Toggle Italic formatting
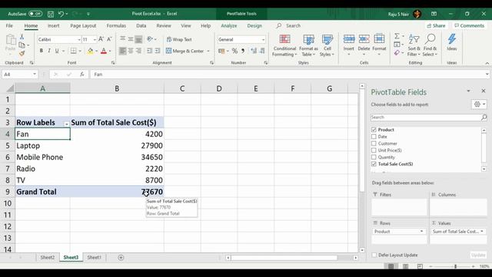This screenshot has width=492, height=277. pyautogui.click(x=49, y=51)
